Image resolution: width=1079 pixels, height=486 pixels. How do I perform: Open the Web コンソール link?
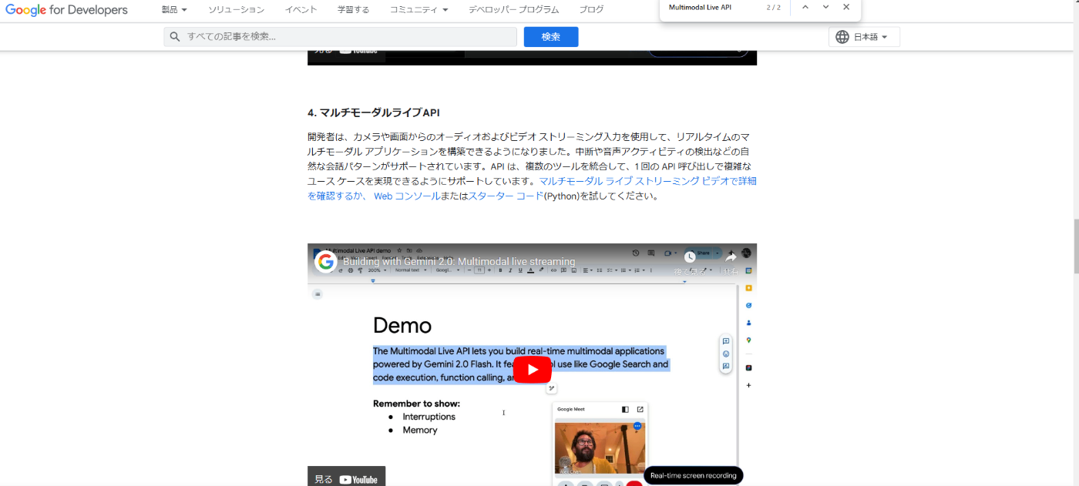coord(407,196)
